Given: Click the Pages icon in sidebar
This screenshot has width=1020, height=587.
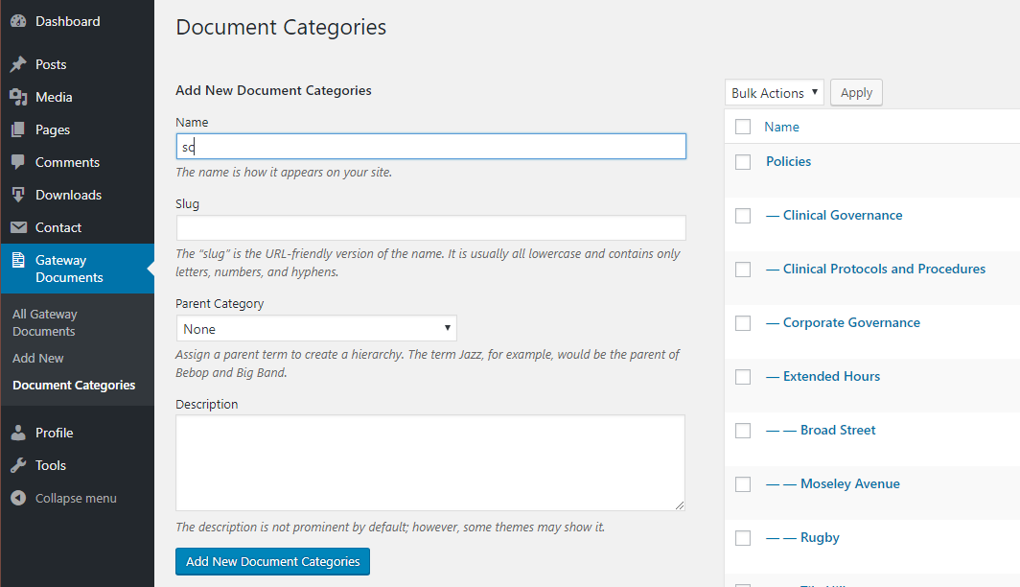Looking at the screenshot, I should 18,129.
